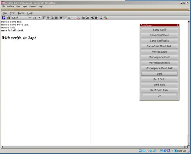Viewport: 191px width, 154px height.
Task: Click the last toolbar icon with red dot
Action: pos(106,18)
